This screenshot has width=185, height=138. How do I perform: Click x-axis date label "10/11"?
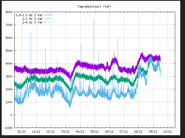pos(167,132)
